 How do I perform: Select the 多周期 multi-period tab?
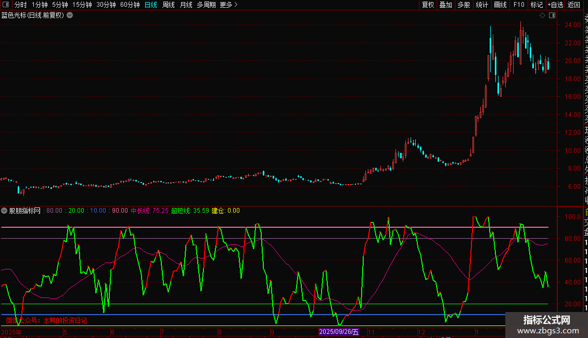point(206,5)
